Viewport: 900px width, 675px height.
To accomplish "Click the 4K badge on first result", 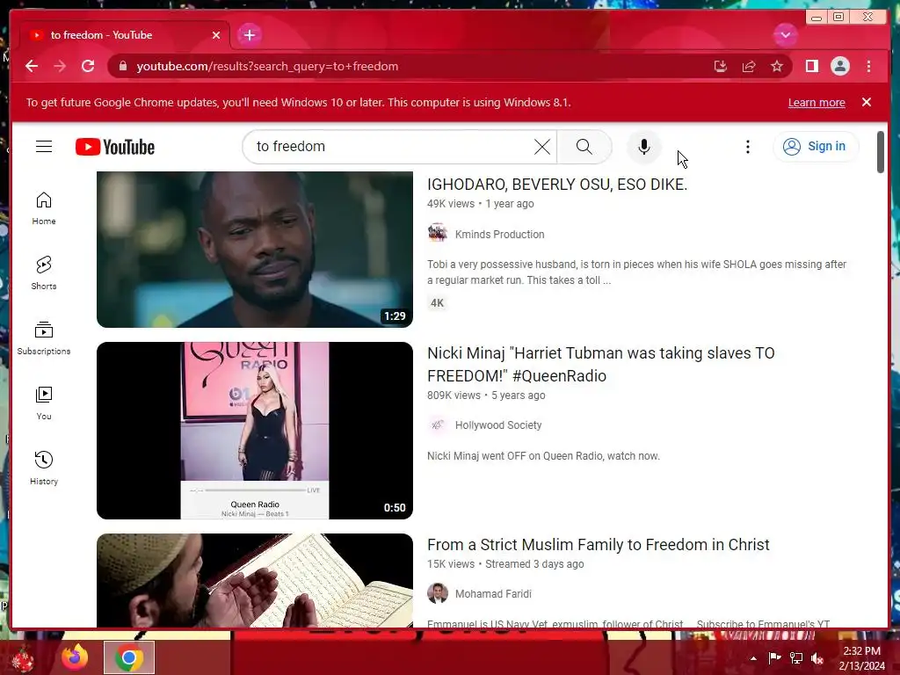I will 437,303.
